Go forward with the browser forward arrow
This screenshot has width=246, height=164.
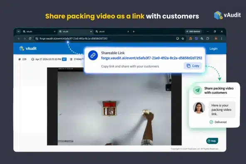tap(25, 39)
